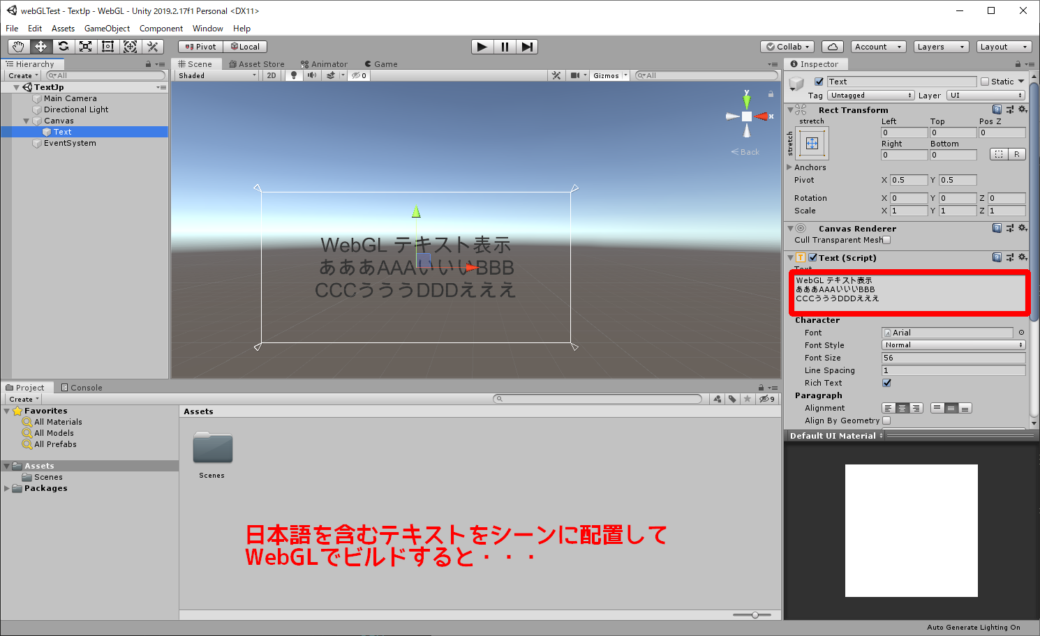Disable the Text (Script) component checkbox
The height and width of the screenshot is (636, 1040).
click(812, 257)
